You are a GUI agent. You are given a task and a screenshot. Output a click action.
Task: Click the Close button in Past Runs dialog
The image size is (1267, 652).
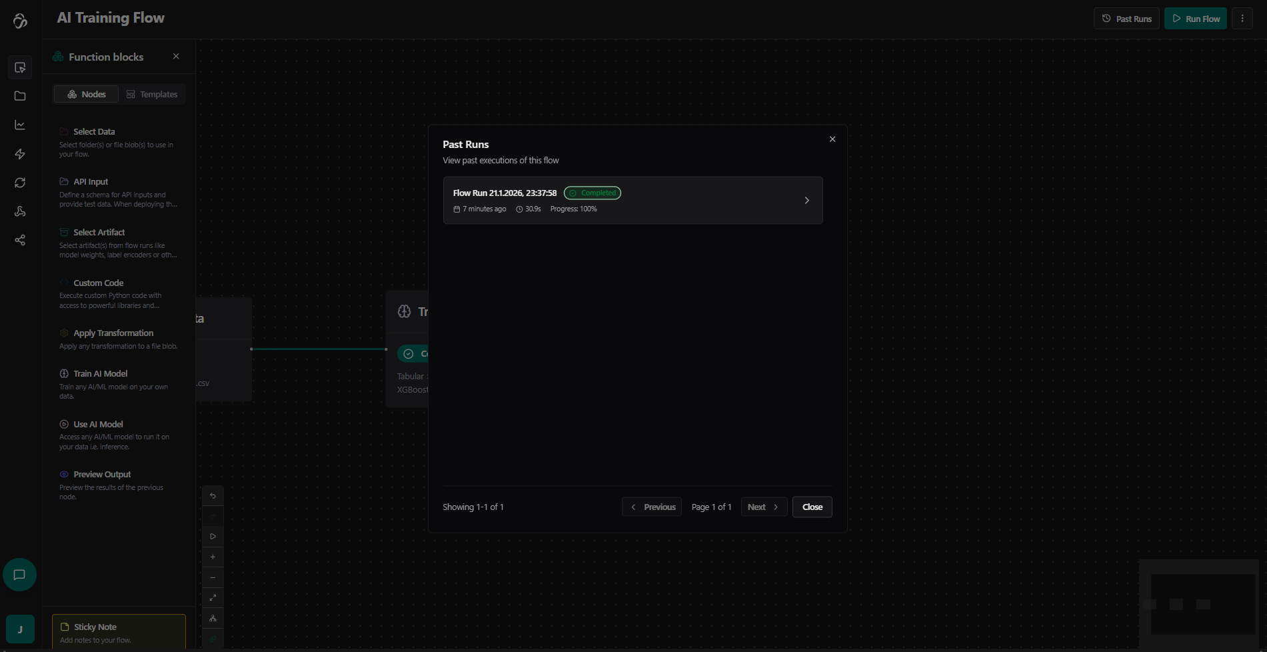[x=812, y=507]
